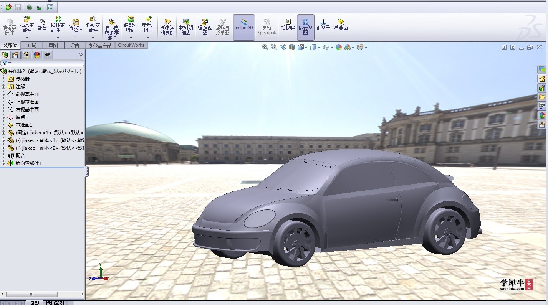This screenshot has width=548, height=305.
Task: Click 新建运动算例 (New Motion Study)
Action: tap(167, 27)
